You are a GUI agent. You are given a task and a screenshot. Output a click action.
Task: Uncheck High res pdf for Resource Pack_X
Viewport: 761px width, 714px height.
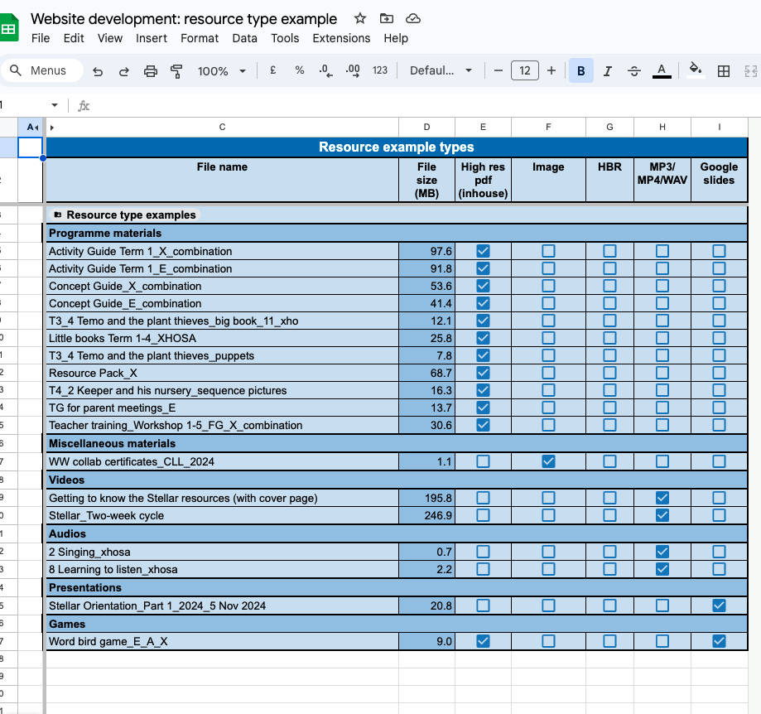(x=483, y=373)
